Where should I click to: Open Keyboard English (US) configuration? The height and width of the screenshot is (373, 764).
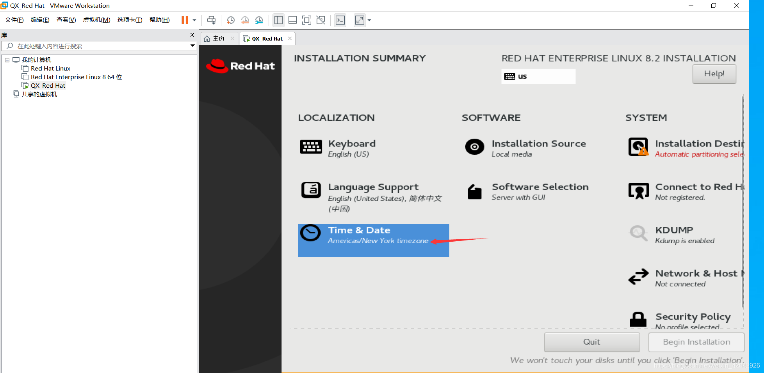click(352, 148)
